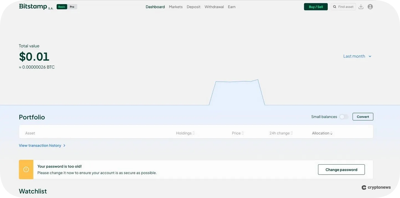
Task: Click inside the Find asset search field
Action: coord(345,6)
